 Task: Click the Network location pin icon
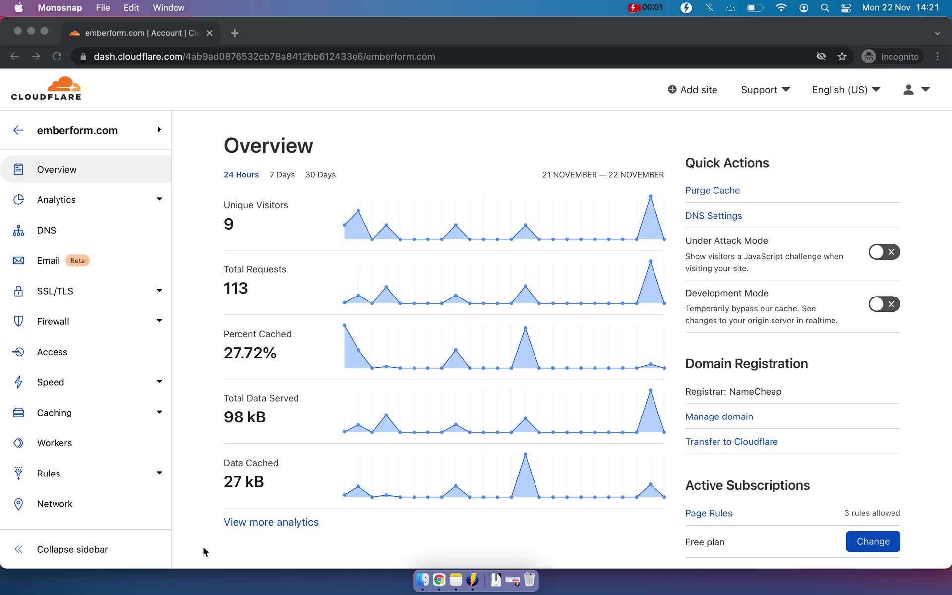pyautogui.click(x=18, y=504)
